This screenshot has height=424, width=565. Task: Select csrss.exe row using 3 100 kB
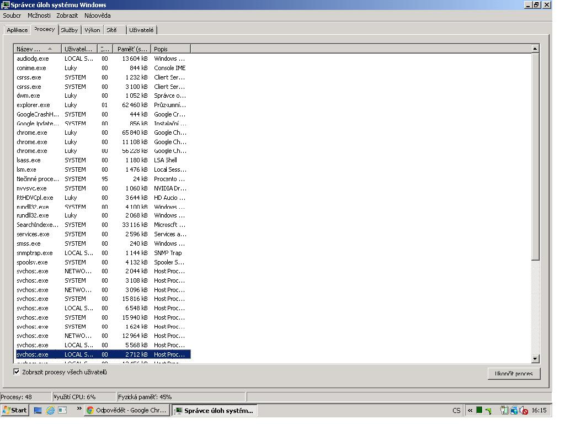tap(102, 87)
